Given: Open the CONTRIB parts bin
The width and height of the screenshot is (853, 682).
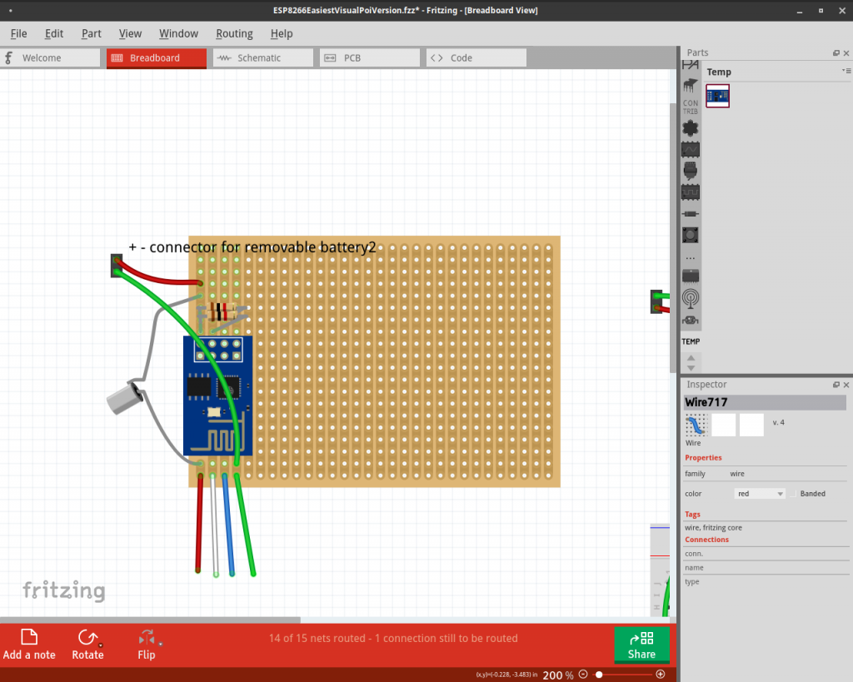Looking at the screenshot, I should 691,107.
